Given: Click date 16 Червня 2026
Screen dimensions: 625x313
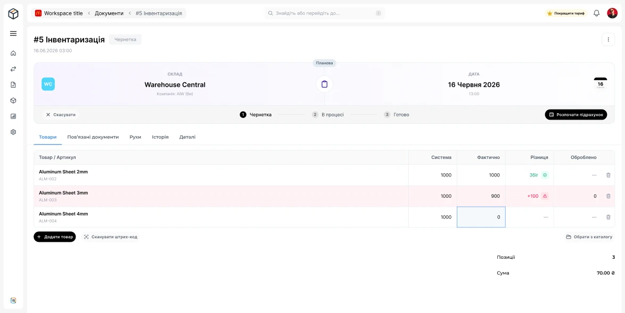Looking at the screenshot, I should coord(474,84).
